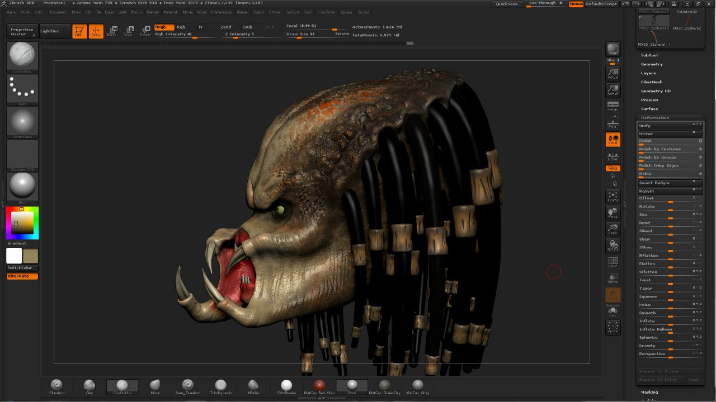Click the top shelf Move transform button
Image resolution: width=716 pixels, height=402 pixels.
pos(112,31)
